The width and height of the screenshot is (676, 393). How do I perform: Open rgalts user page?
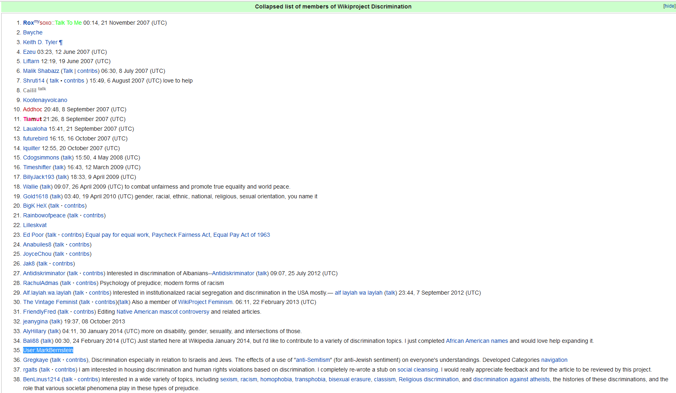tap(30, 370)
